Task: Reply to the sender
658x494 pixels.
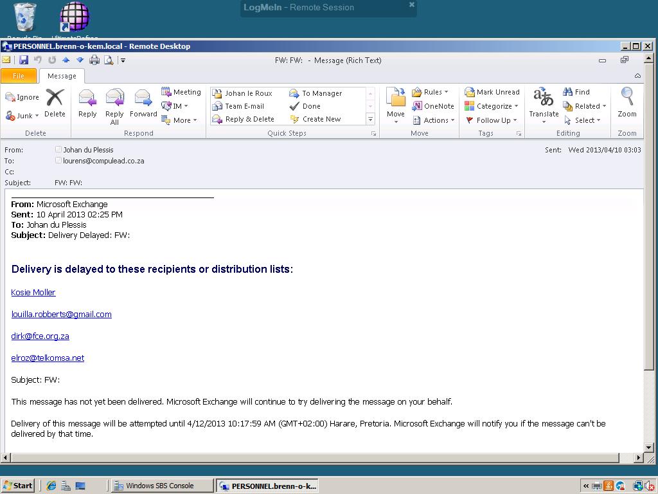Action: [x=87, y=104]
